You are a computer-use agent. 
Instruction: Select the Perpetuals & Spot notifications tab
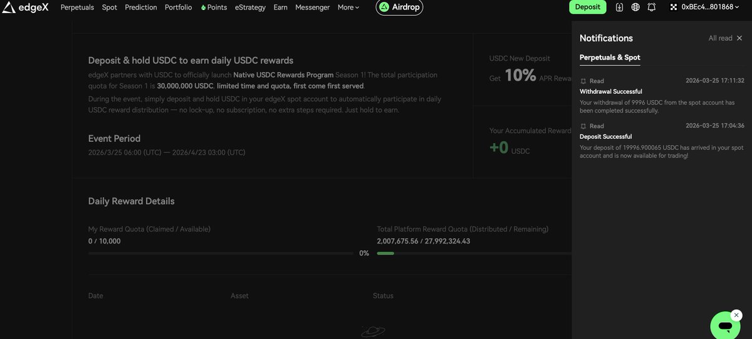[610, 58]
